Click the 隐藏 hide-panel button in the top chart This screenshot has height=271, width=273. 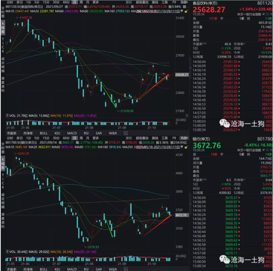184,2
